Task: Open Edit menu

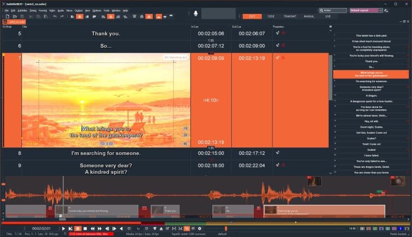Action: click(x=13, y=11)
